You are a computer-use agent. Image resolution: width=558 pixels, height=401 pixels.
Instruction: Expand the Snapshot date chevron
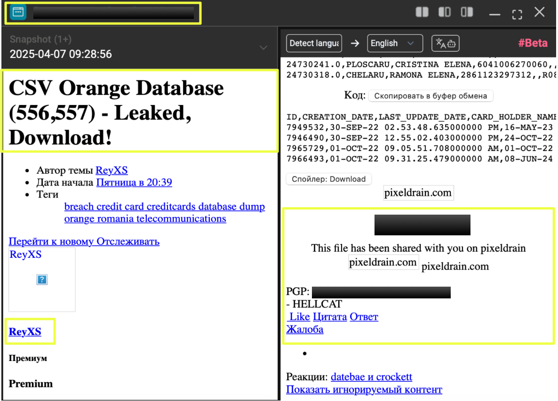pyautogui.click(x=263, y=48)
